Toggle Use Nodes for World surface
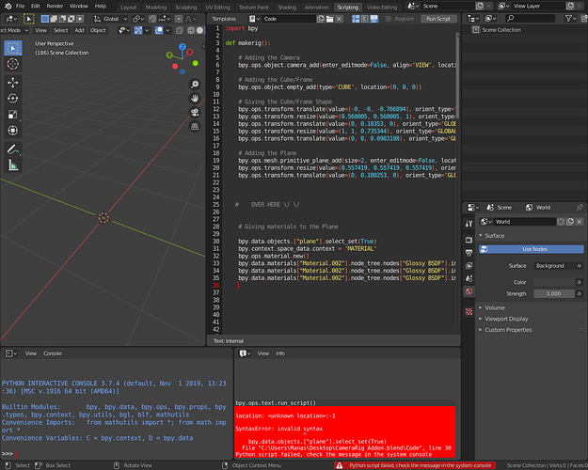The image size is (588, 470). (531, 249)
